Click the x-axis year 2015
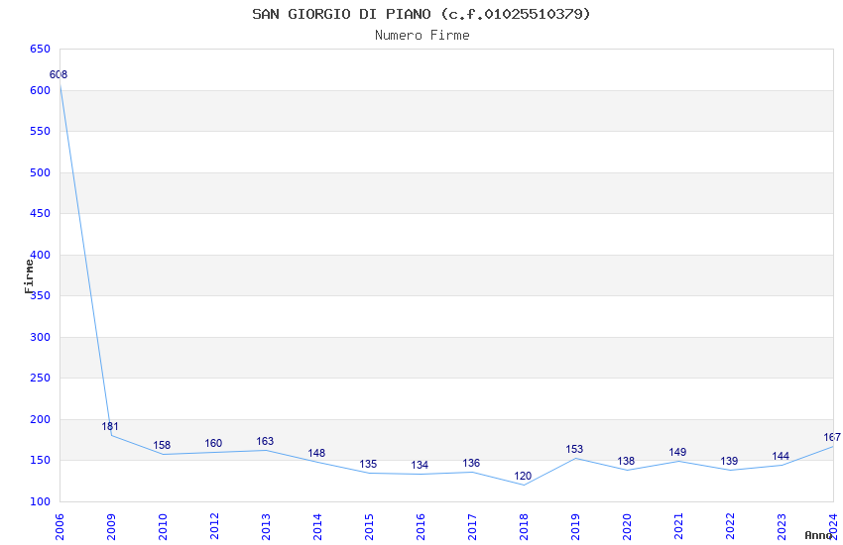 (369, 527)
